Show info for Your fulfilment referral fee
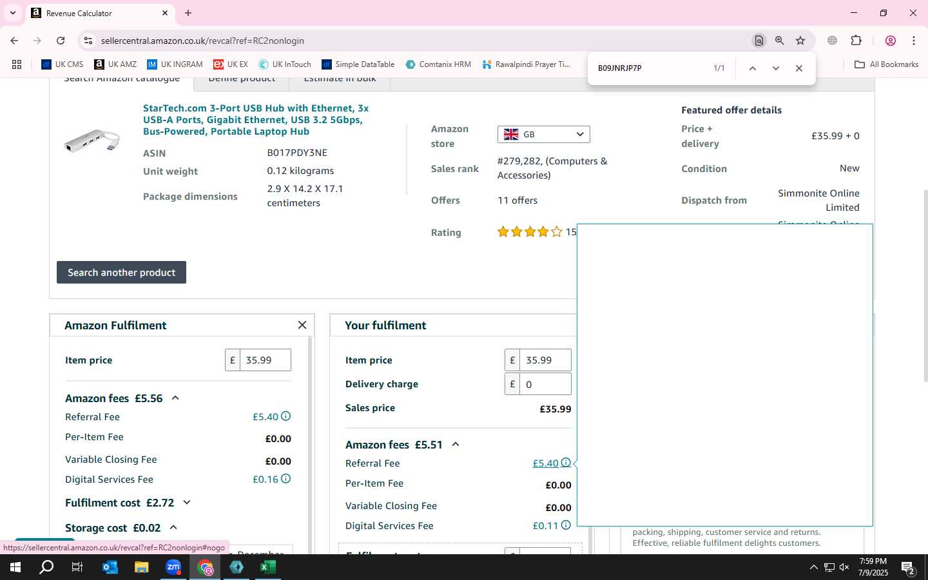The height and width of the screenshot is (580, 928). tap(566, 463)
